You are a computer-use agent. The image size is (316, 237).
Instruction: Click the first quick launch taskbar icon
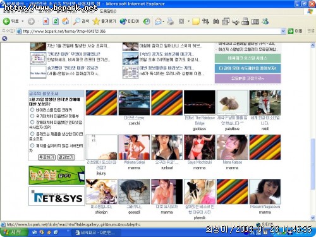tap(35, 232)
